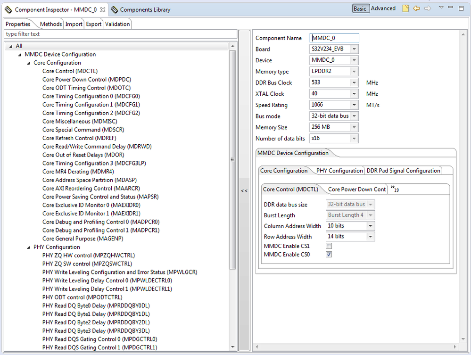Switch to the Methods tab
Screen dimensions: 471x355
click(51, 24)
